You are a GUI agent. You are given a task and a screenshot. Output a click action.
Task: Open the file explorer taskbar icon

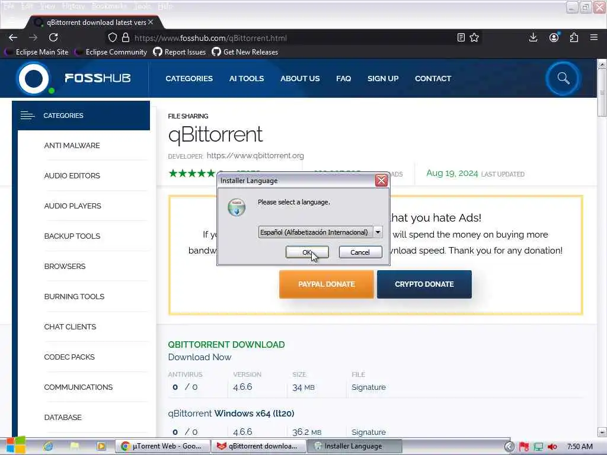(x=75, y=446)
